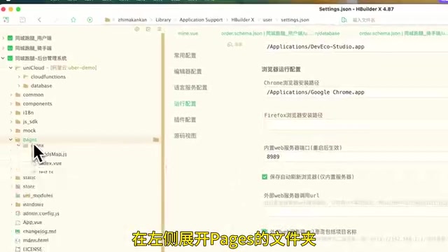The width and height of the screenshot is (448, 252).
Task: Toggle 保存自动刷新浏览器 checkbox
Action: [265, 177]
